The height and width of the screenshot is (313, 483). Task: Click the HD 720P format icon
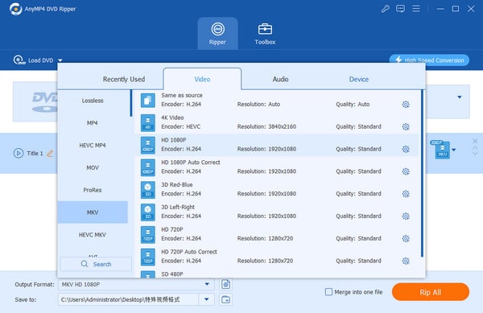[148, 234]
